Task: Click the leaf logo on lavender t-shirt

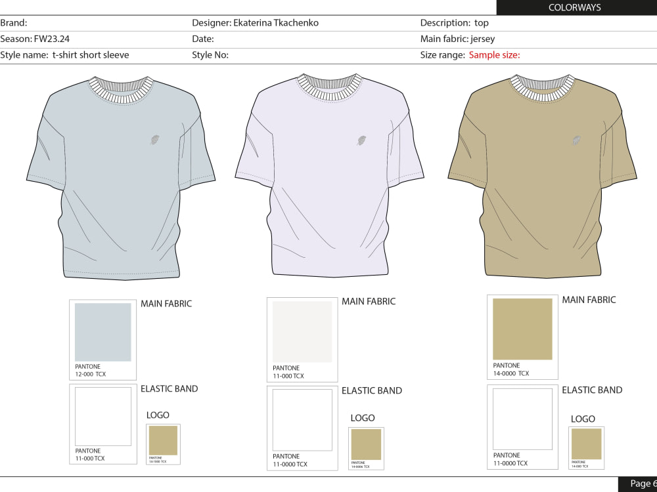Action: [x=363, y=140]
